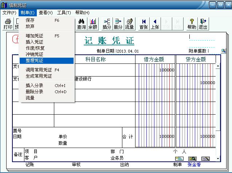232x173 pixels.
Task: Maximize the 填制凭证 window
Action: coord(220,5)
